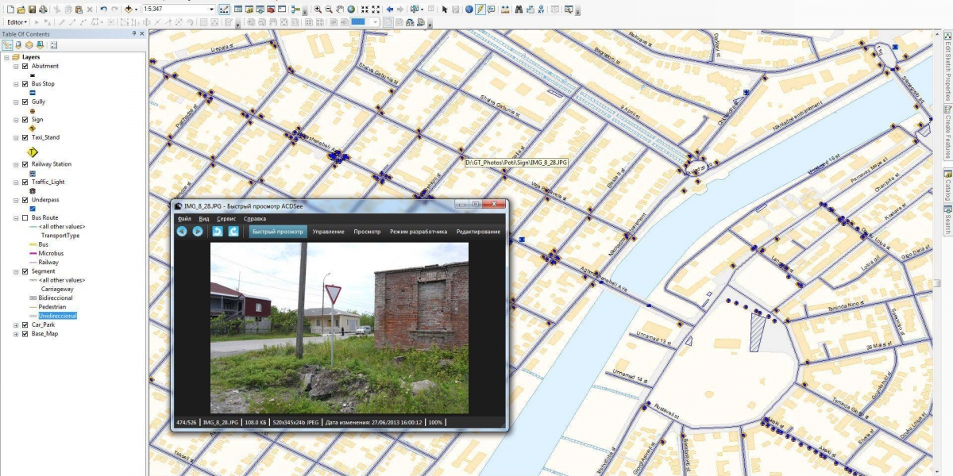Image resolution: width=953 pixels, height=476 pixels.
Task: Rotate image left in ACDSee
Action: [x=217, y=231]
